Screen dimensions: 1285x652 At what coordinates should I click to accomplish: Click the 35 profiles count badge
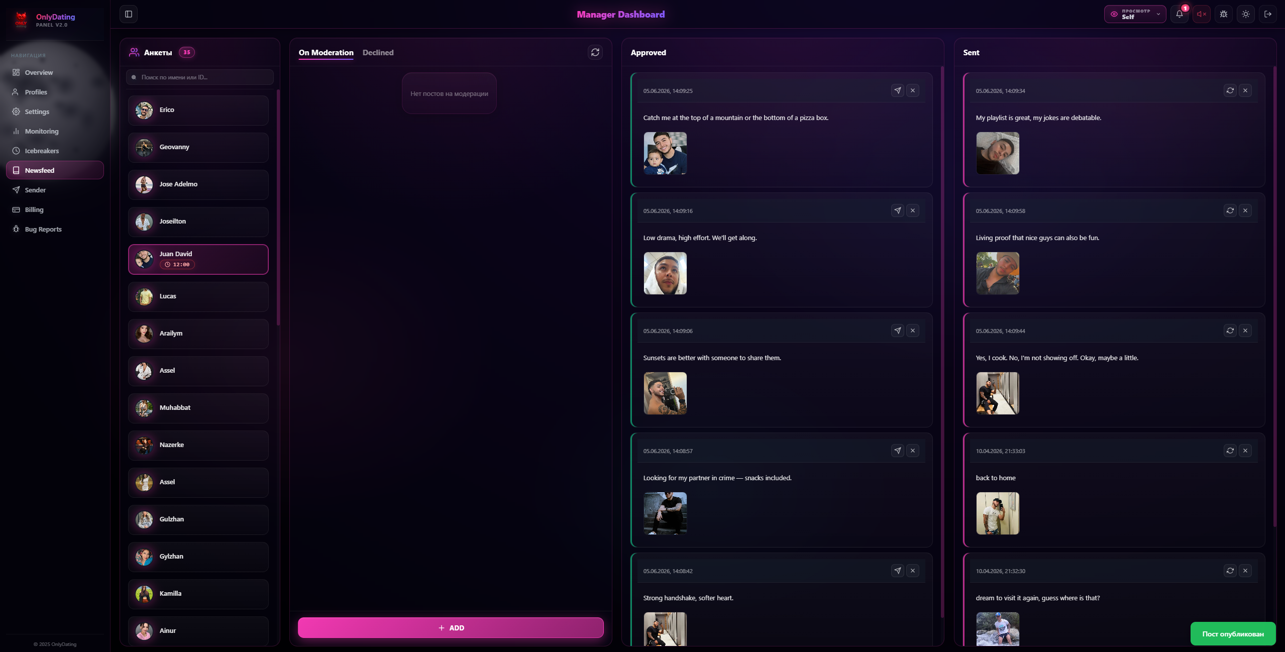point(187,52)
